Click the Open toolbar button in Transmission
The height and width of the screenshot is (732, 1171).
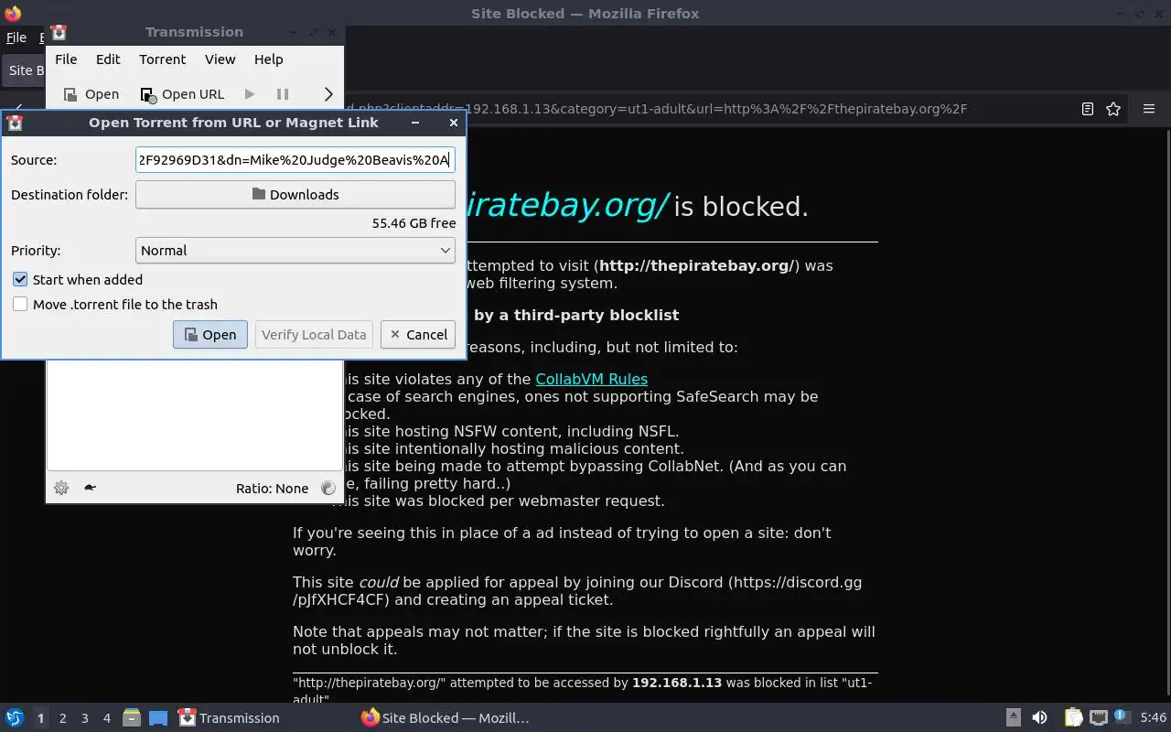pos(91,93)
